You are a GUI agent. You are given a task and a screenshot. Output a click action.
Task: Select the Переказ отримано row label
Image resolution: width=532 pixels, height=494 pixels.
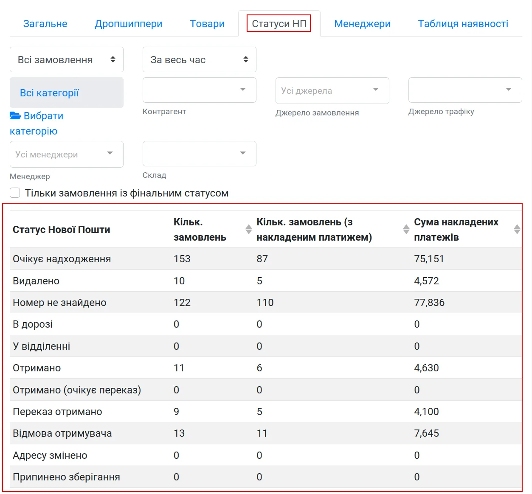coord(57,412)
